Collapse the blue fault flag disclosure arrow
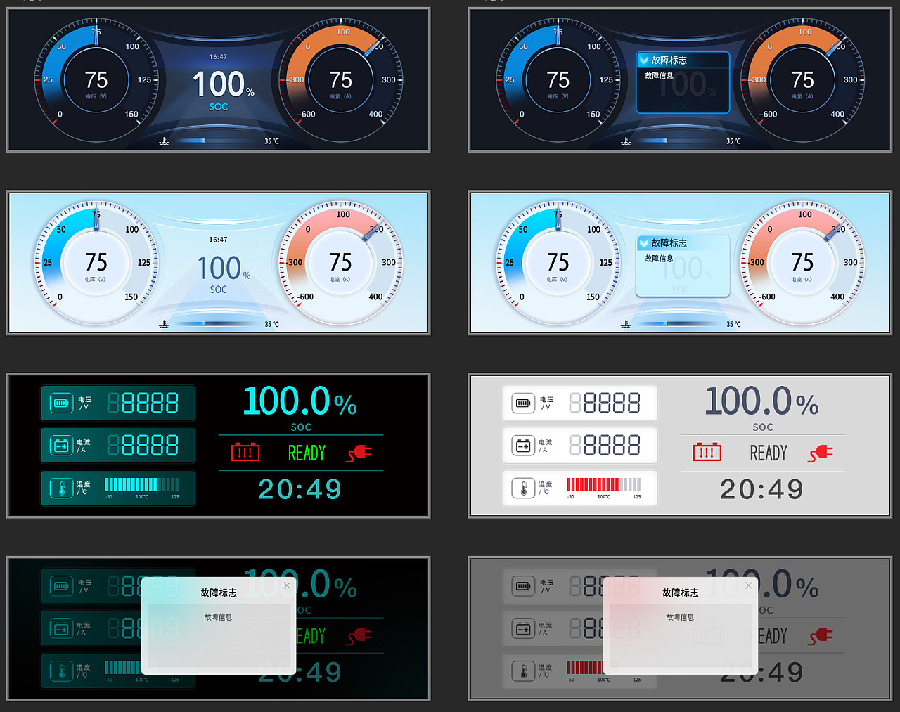The image size is (900, 712). click(645, 60)
